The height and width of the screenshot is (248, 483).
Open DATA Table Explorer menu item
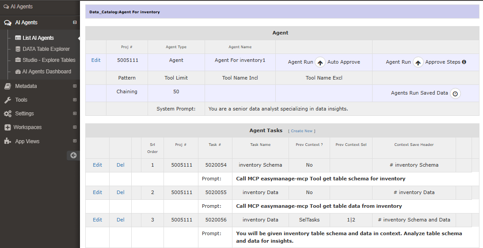pos(46,49)
